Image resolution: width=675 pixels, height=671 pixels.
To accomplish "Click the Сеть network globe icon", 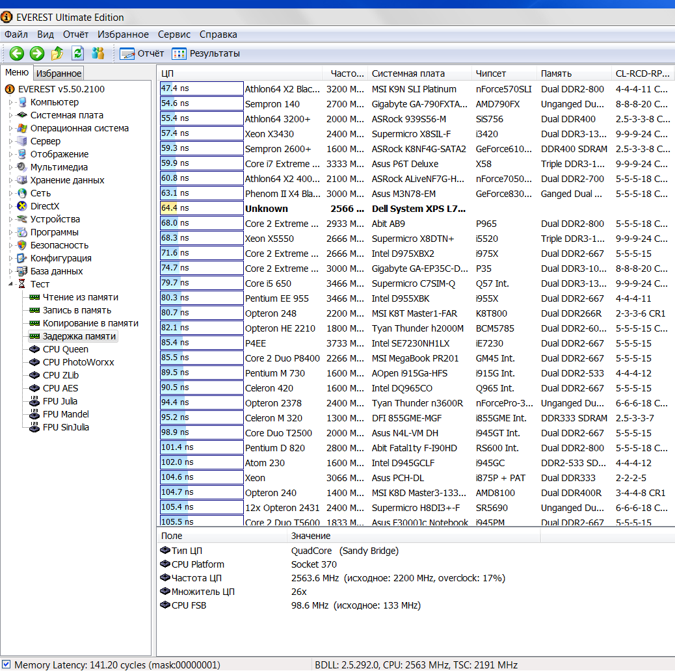I will [22, 193].
